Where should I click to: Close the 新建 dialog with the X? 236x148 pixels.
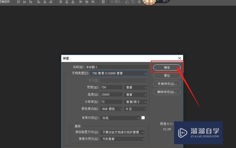pos(180,58)
